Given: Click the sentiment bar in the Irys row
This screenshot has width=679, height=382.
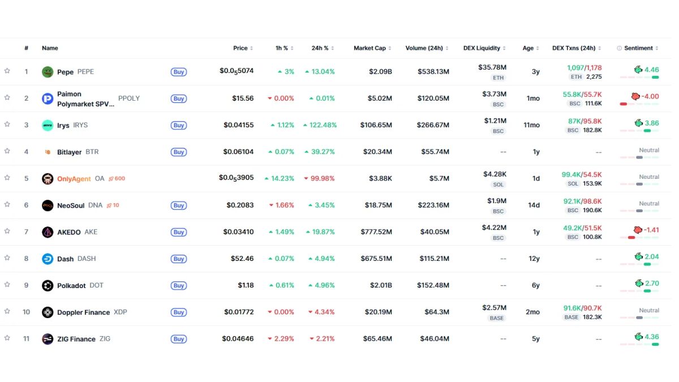Looking at the screenshot, I should point(639,131).
